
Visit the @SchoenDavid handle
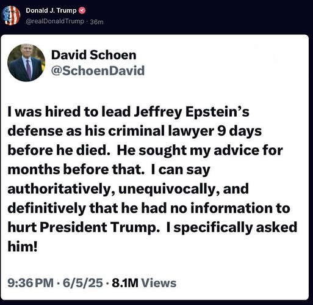98,70
